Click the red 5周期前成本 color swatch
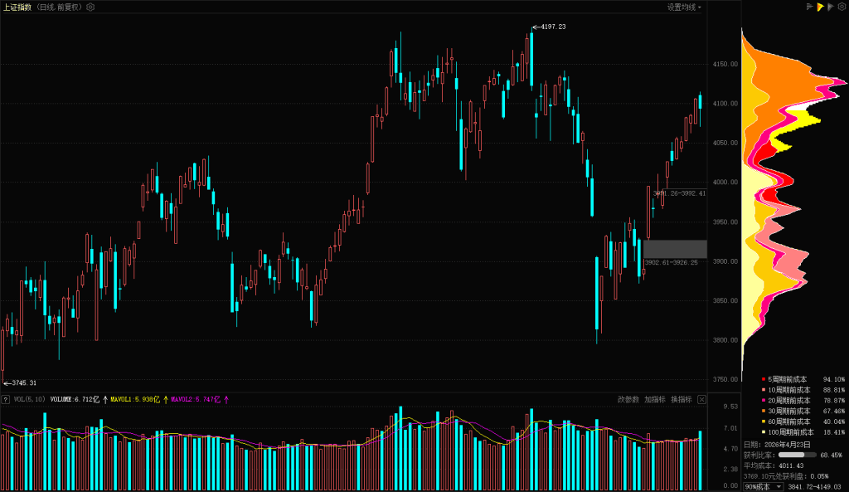Screen dimensions: 849x492 point(764,379)
